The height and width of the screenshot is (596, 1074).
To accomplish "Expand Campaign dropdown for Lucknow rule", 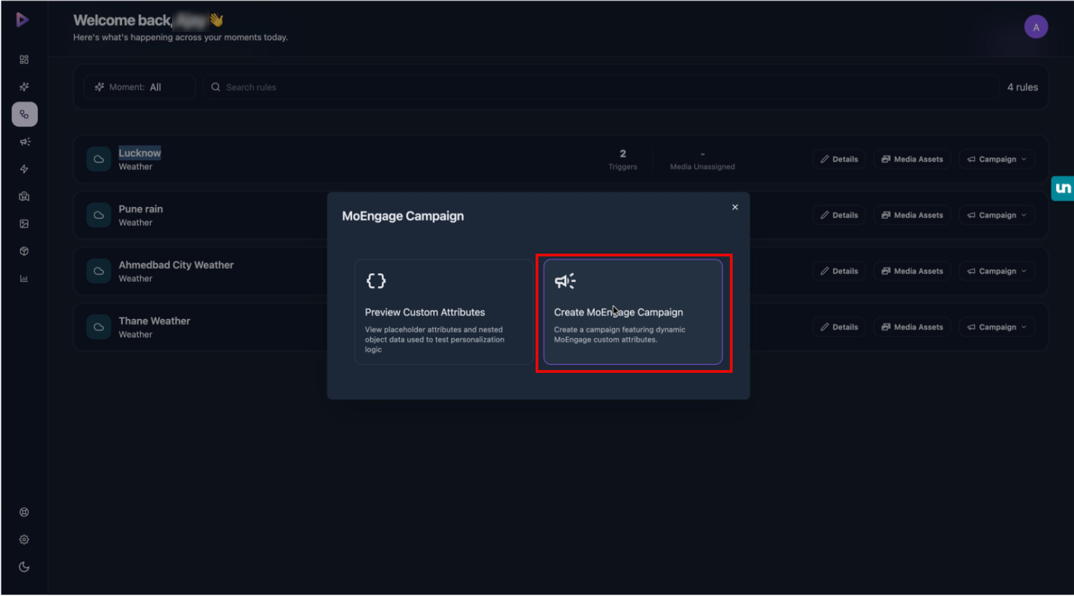I will click(x=997, y=159).
